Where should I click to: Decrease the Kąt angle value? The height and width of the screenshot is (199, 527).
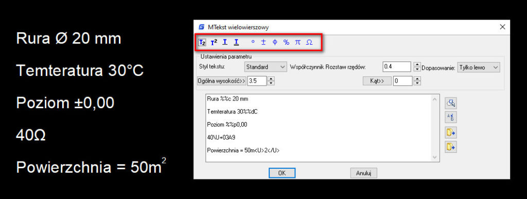[x=417, y=83]
